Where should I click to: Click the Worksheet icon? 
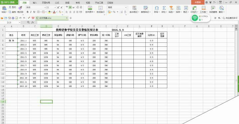(x=203, y=8)
